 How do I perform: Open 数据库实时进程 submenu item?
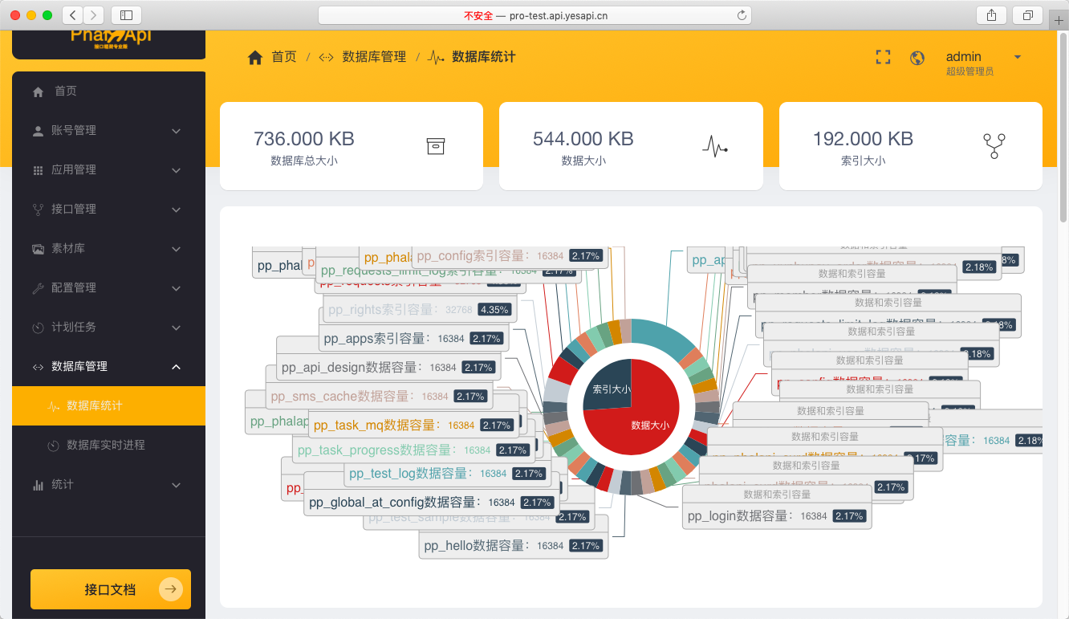tap(105, 445)
